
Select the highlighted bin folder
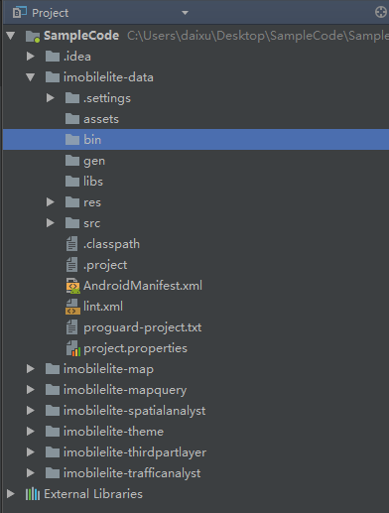coord(195,140)
